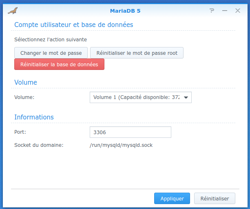Click Réinitialiser le mot de passe root
Screen dimensions: 250x209
coord(137,53)
